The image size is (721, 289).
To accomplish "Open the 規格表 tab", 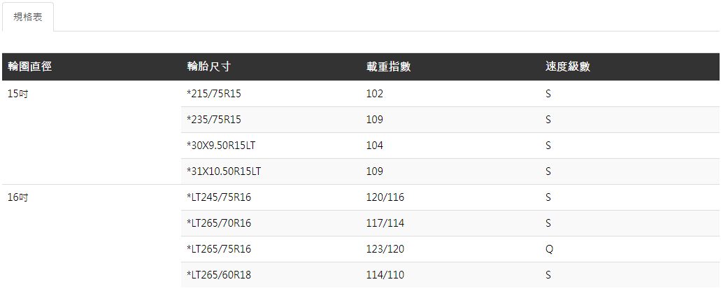I will [x=28, y=17].
